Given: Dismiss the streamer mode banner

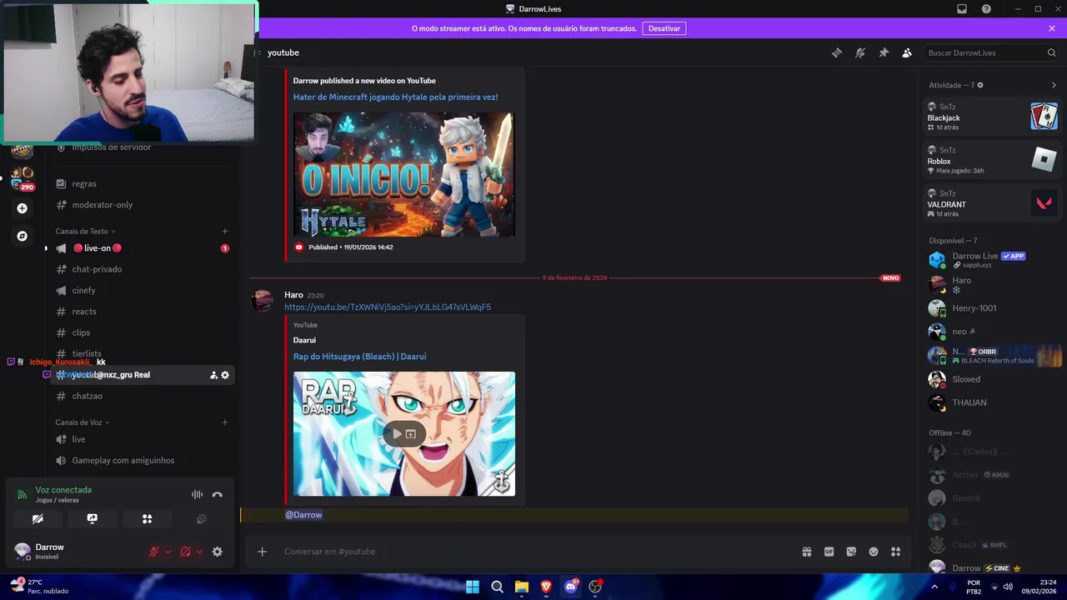Looking at the screenshot, I should 1052,28.
